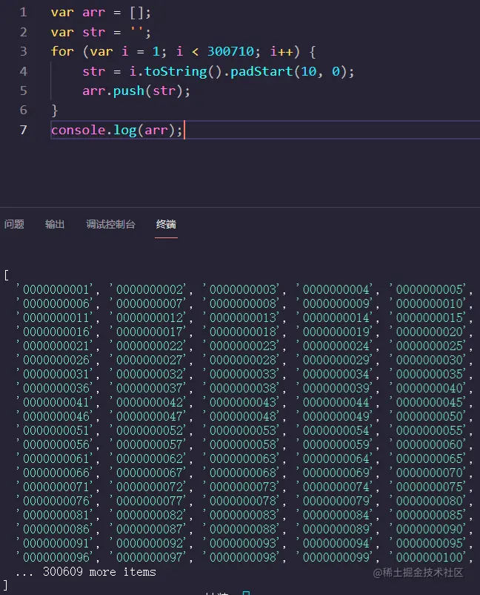Click terminal value '0000000041'
Viewport: 480px width, 595px height.
pos(56,402)
